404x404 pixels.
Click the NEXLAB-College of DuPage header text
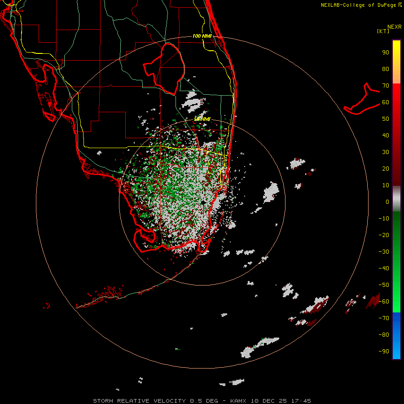coord(361,5)
